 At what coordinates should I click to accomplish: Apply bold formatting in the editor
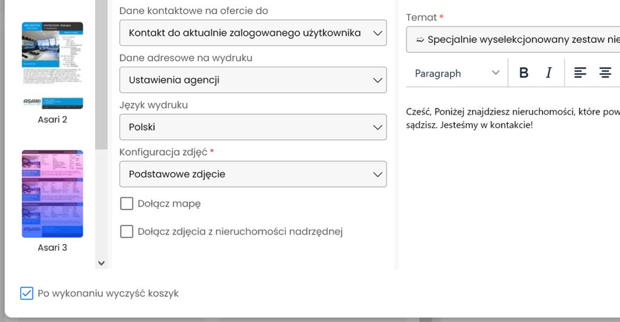(524, 73)
